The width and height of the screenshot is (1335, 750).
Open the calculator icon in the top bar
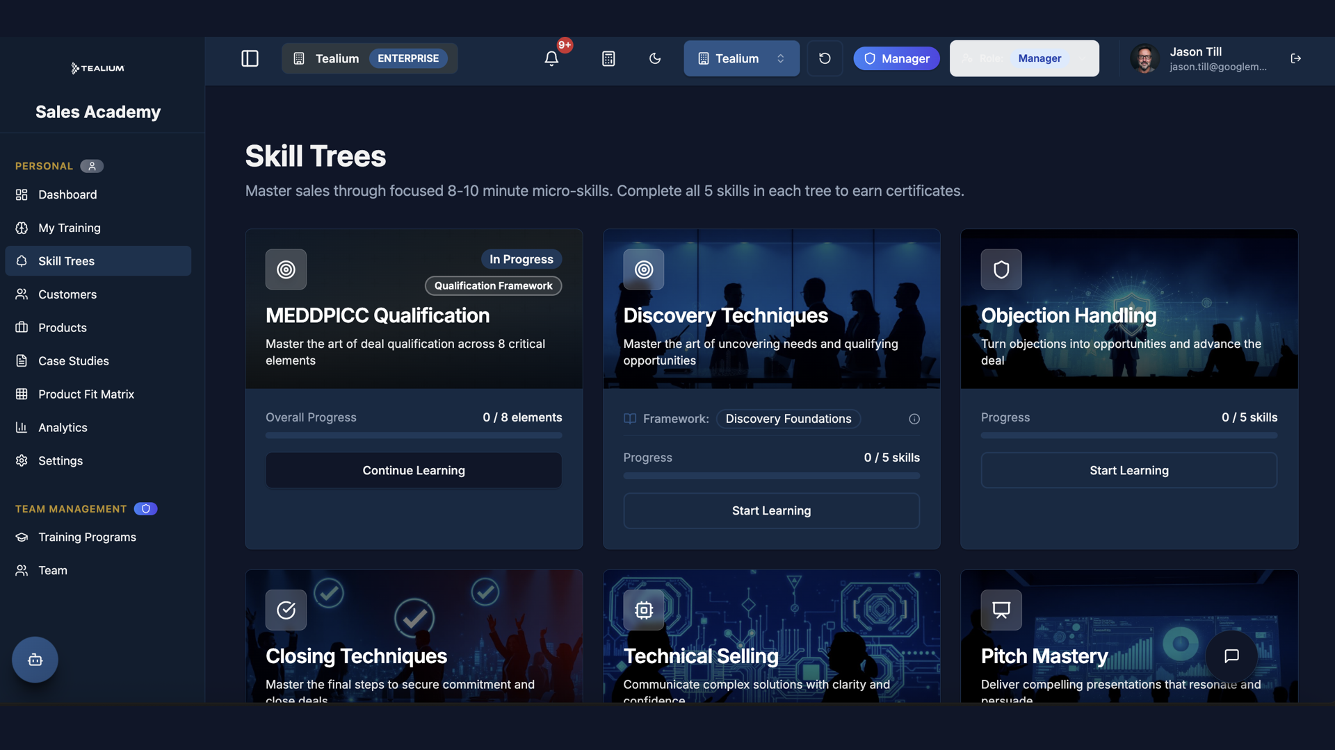click(608, 58)
